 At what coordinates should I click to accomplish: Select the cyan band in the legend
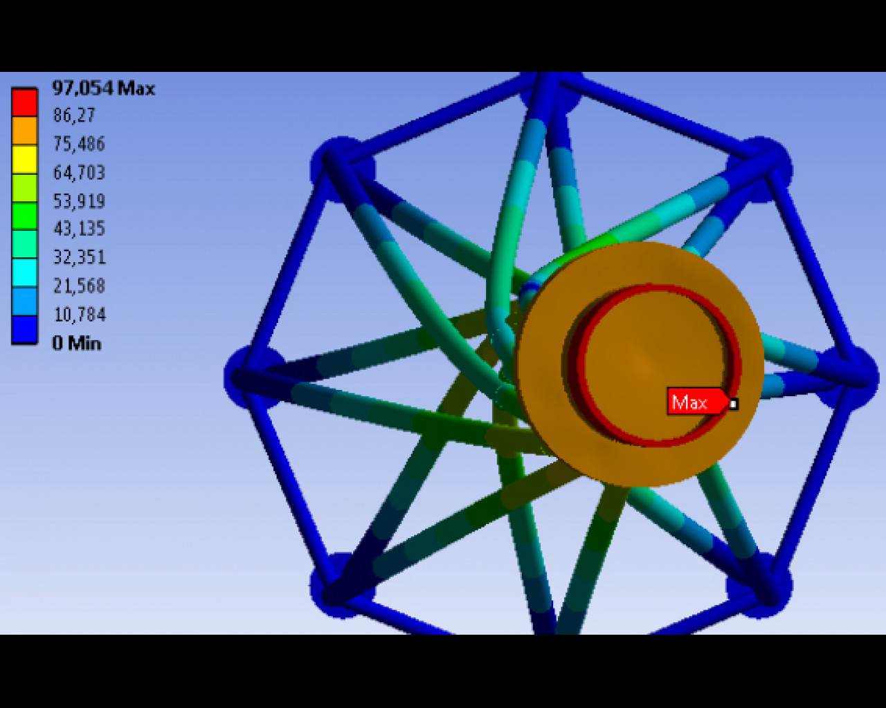(24, 272)
